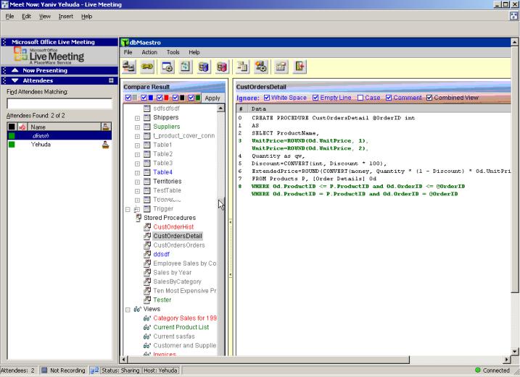Select the CustOrderHist stored procedure
Image resolution: width=520 pixels, height=377 pixels.
pos(173,227)
